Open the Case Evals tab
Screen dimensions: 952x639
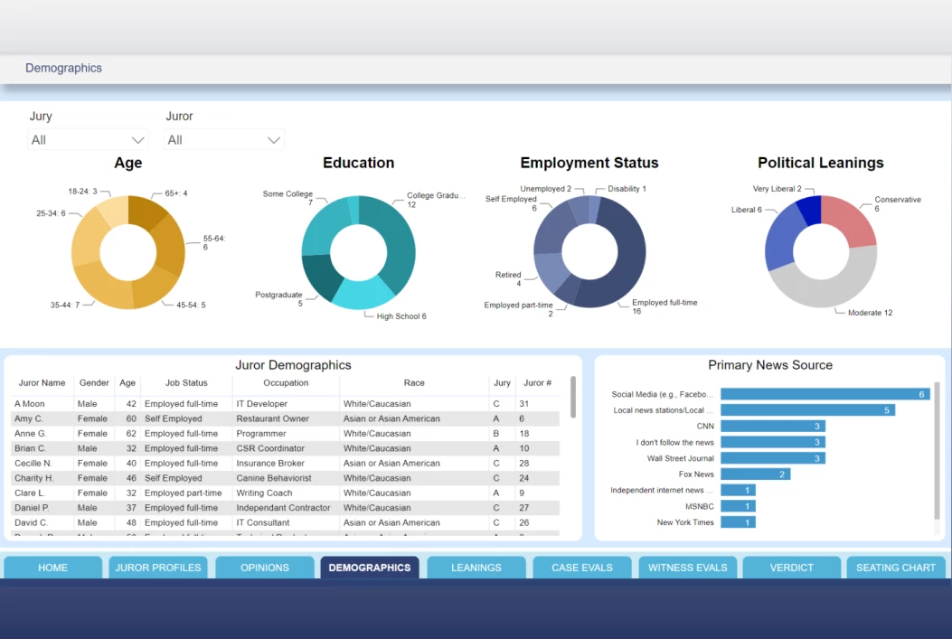(581, 568)
